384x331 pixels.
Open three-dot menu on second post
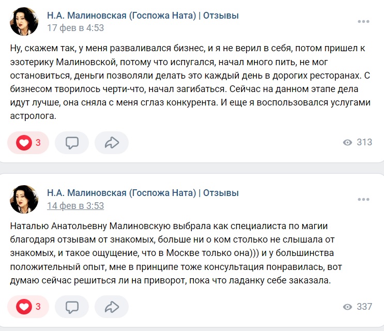(363, 200)
